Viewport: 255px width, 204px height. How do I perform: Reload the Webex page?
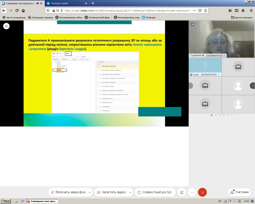coord(17,11)
